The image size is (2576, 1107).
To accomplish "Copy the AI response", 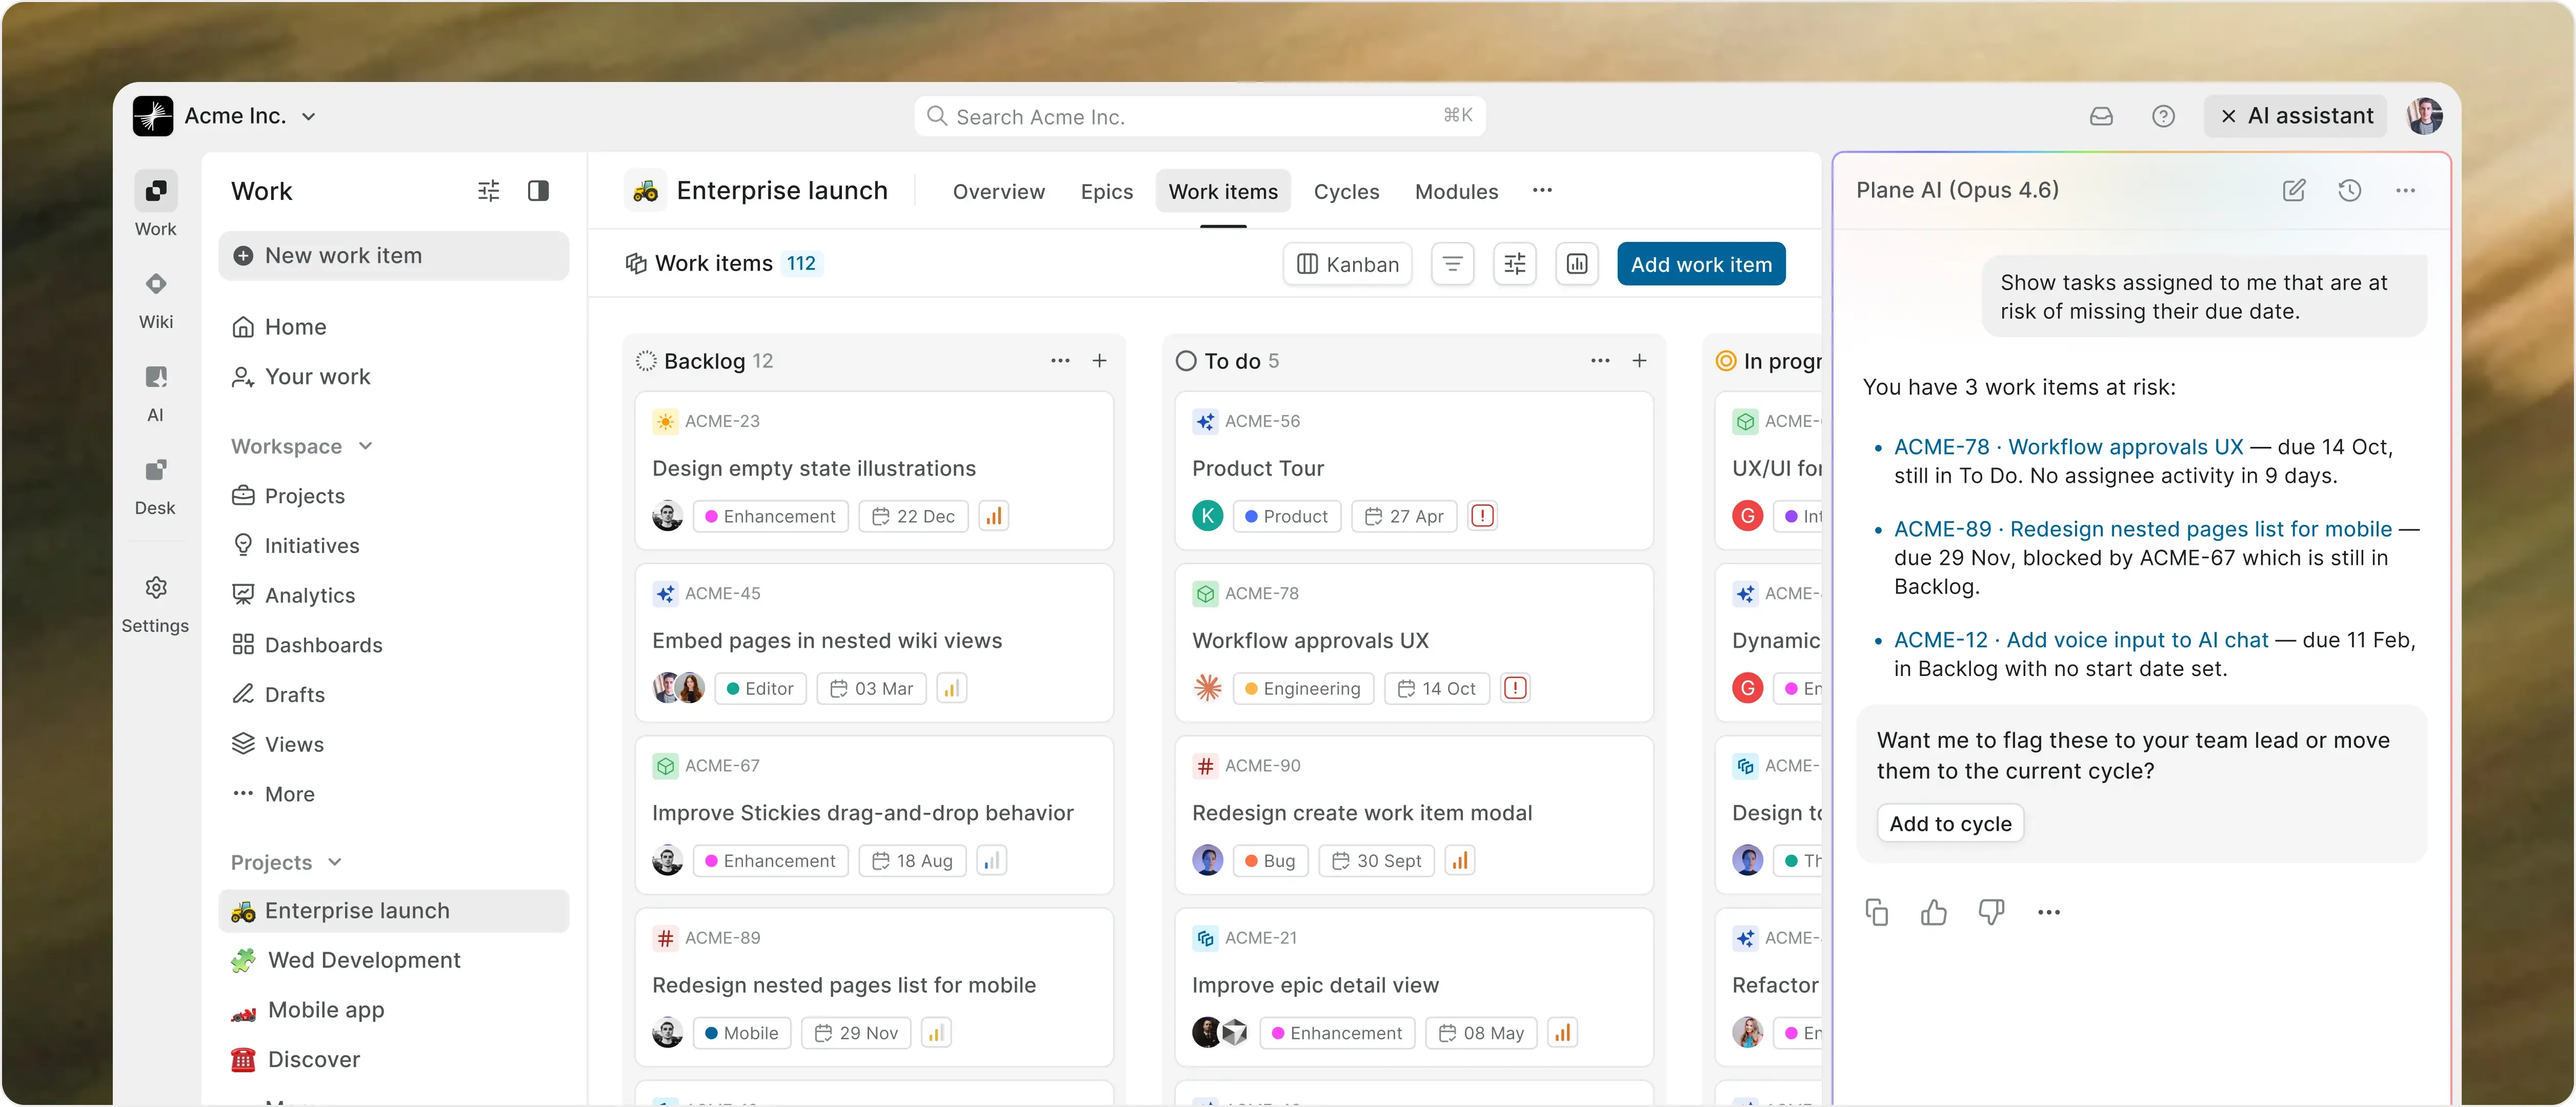I will click(1876, 912).
